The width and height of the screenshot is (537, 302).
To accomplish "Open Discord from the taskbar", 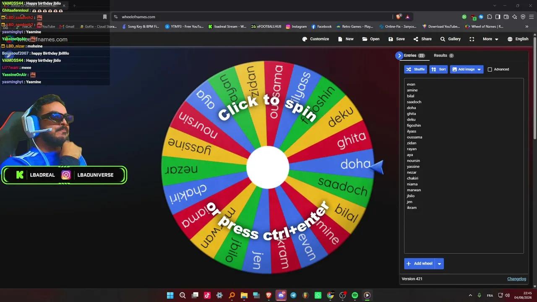I will pyautogui.click(x=281, y=295).
